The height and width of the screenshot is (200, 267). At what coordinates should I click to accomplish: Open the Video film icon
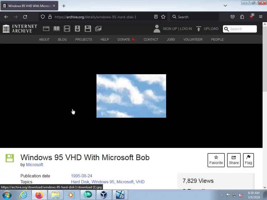[67, 29]
